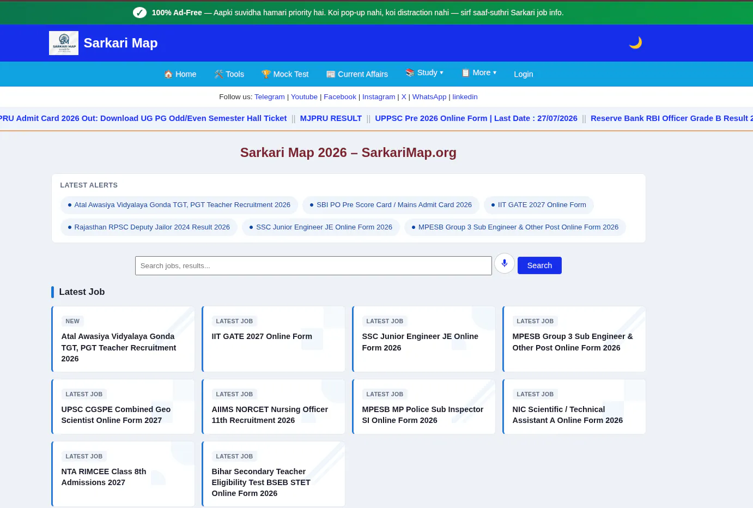Click the search jobs input field
This screenshot has width=753, height=508.
(313, 266)
